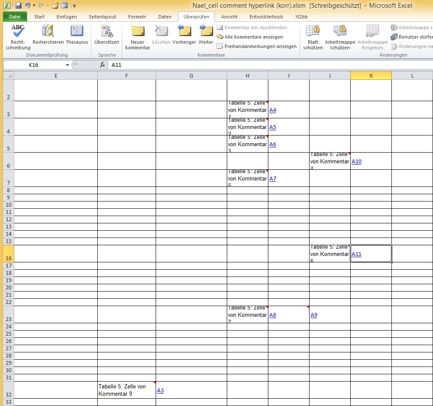This screenshot has height=406, width=433.
Task: Jump to the Weiter next comment
Action: pyautogui.click(x=206, y=35)
